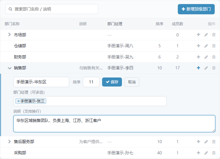
Task: Add sub-department under 售后服务部
Action: tap(198, 142)
